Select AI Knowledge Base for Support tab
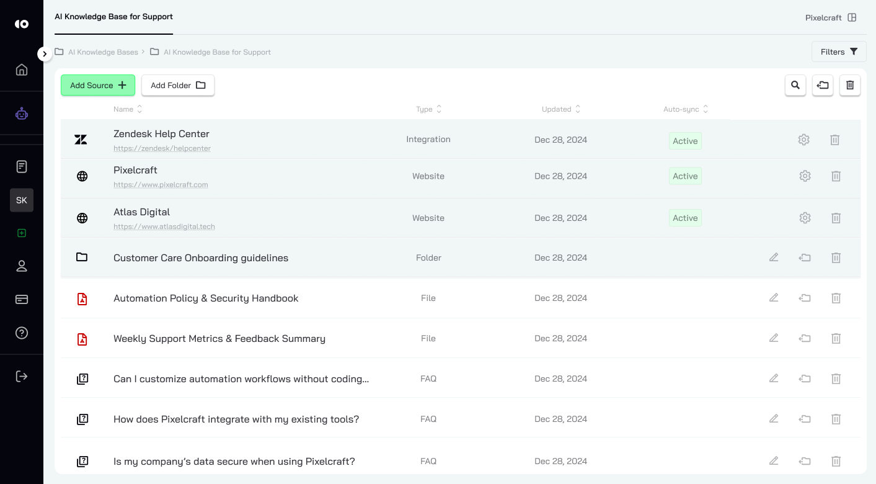Screen dimensions: 876x484 click(x=114, y=17)
